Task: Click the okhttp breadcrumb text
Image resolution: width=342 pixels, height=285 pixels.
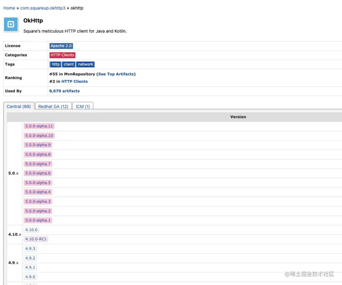Action: coord(77,8)
